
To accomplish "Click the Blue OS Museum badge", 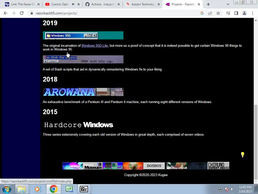I will point(93,166).
